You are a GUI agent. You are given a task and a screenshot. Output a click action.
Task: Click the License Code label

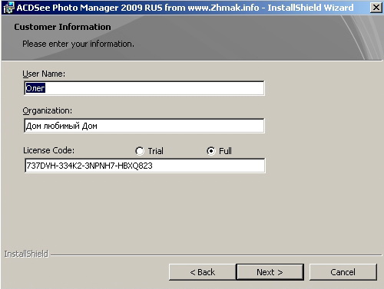(48, 150)
